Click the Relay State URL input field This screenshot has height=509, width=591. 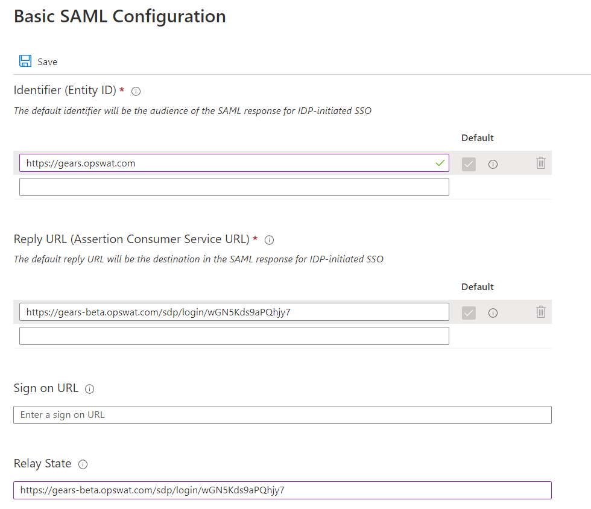pyautogui.click(x=282, y=490)
